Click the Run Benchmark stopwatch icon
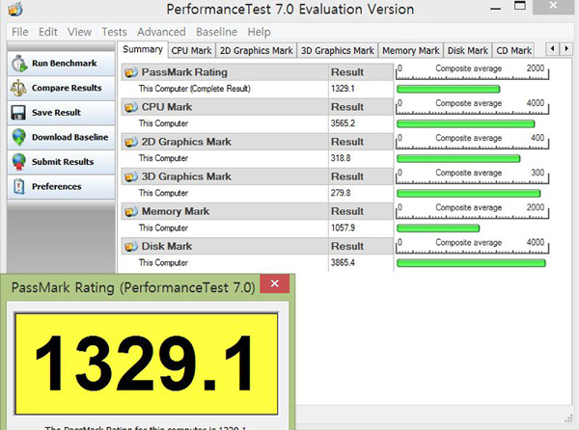The height and width of the screenshot is (430, 579). click(x=19, y=64)
